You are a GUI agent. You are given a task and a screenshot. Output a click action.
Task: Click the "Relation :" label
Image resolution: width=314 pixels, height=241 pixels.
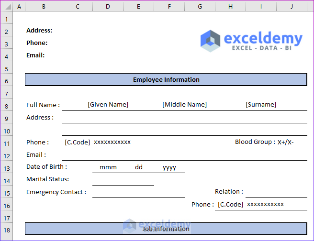coord(229,192)
